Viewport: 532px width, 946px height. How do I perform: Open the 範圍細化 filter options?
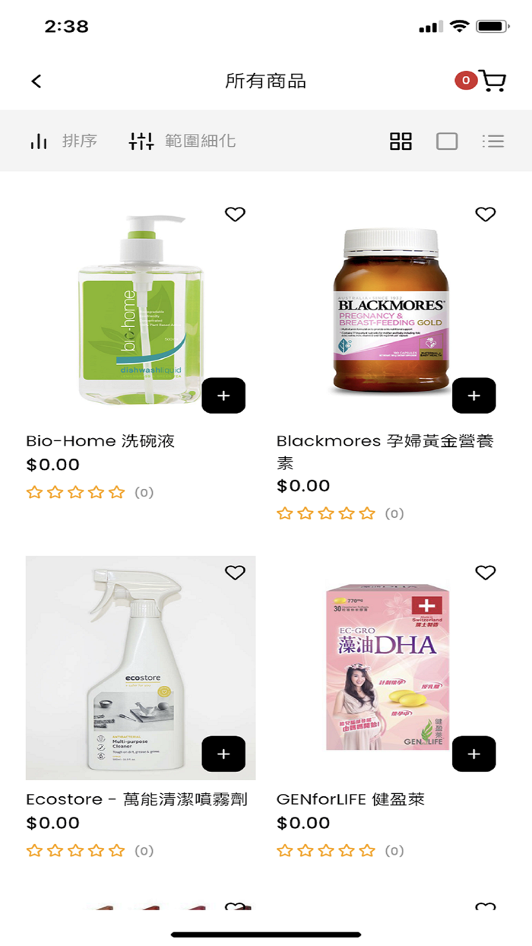coord(182,141)
